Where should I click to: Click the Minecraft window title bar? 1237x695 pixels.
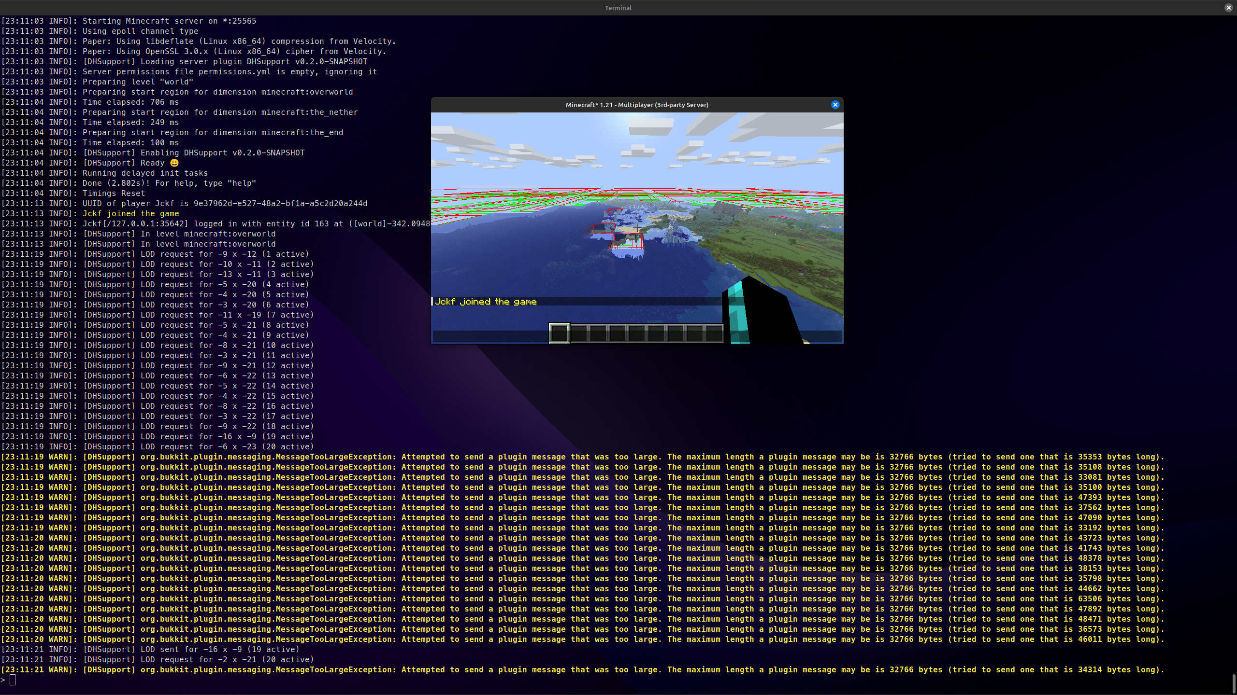[x=637, y=105]
